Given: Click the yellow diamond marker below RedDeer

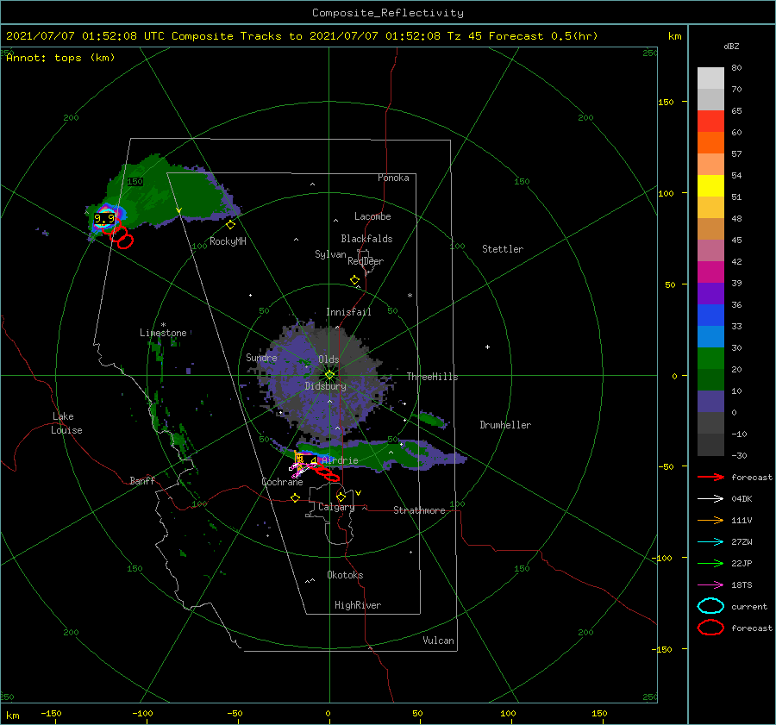Looking at the screenshot, I should click(354, 280).
